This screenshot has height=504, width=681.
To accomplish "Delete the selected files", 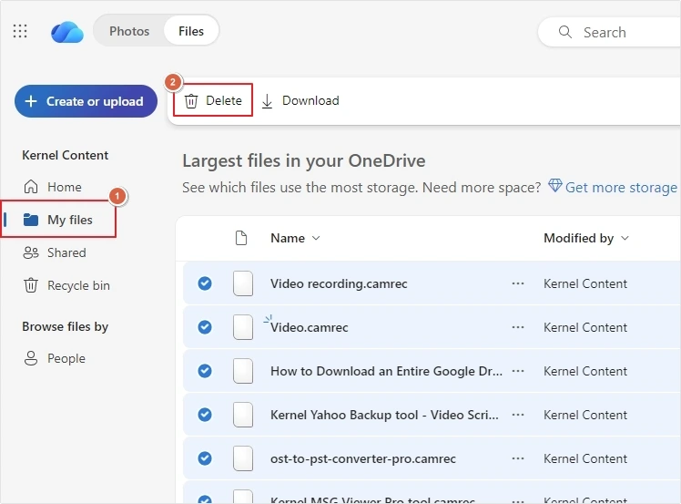I will (x=213, y=100).
